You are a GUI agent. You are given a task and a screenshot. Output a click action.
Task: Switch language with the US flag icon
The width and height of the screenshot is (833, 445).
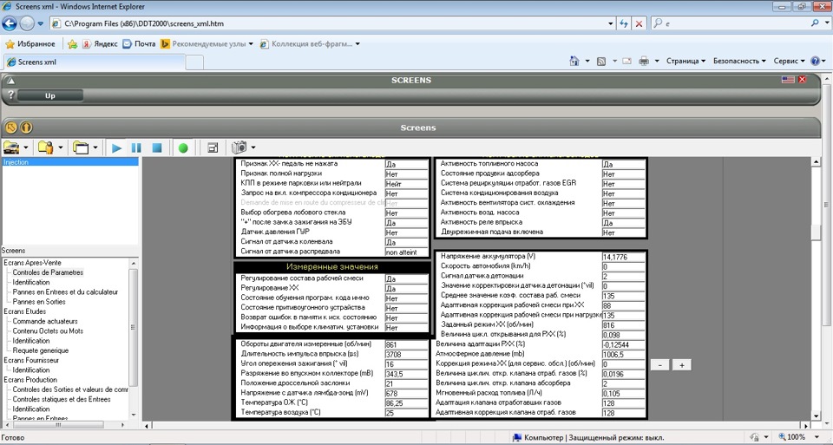tap(788, 80)
